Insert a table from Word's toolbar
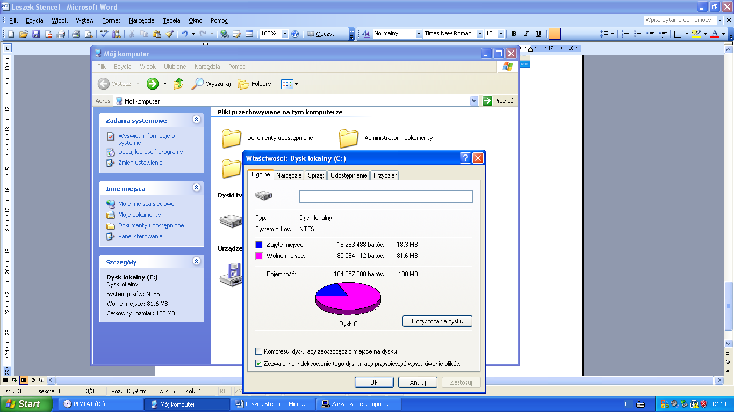 click(x=249, y=34)
